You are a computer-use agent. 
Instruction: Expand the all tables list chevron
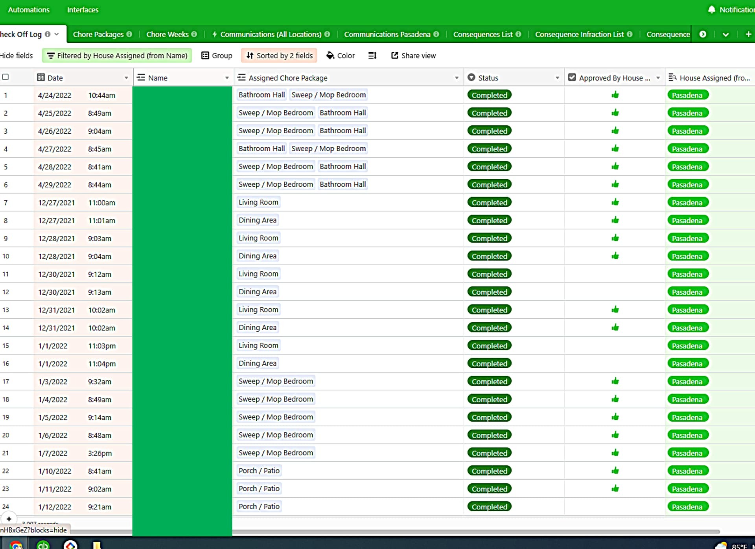[x=726, y=34]
